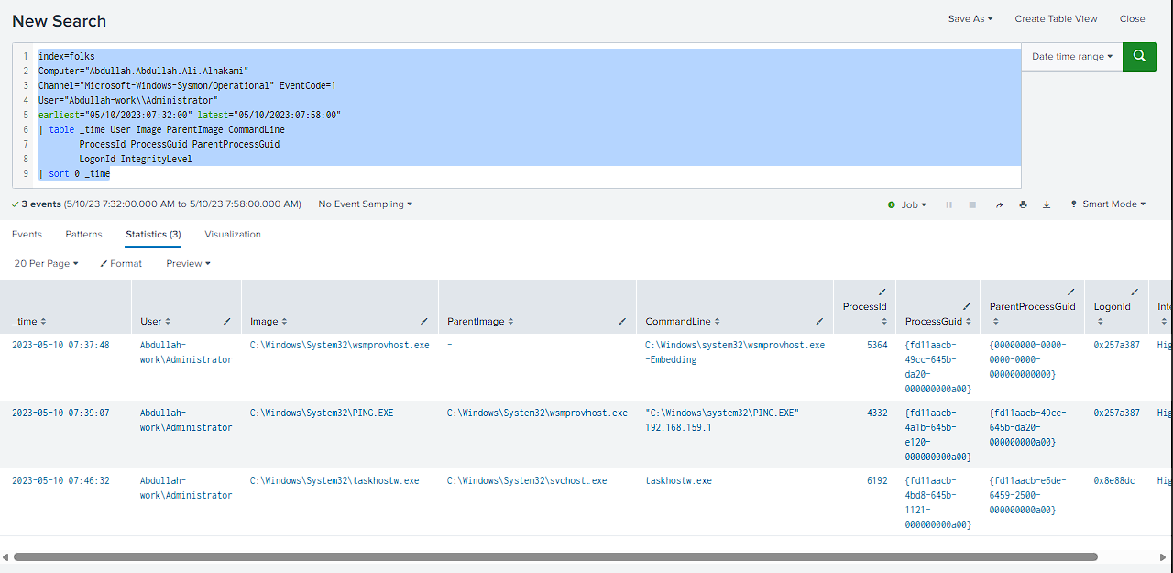Click the horizontal scrollbar at bottom

coord(555,556)
